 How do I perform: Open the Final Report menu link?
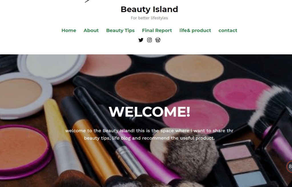tap(157, 30)
